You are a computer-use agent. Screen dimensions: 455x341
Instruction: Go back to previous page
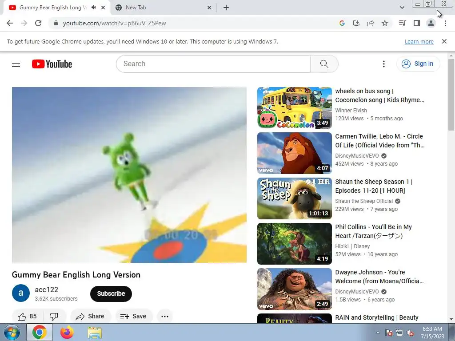pyautogui.click(x=10, y=23)
